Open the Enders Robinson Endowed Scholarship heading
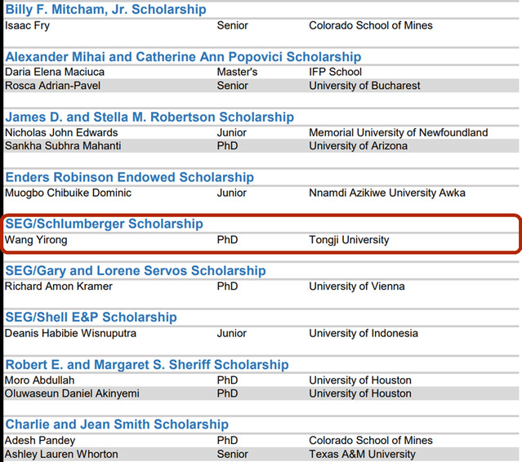 [130, 177]
